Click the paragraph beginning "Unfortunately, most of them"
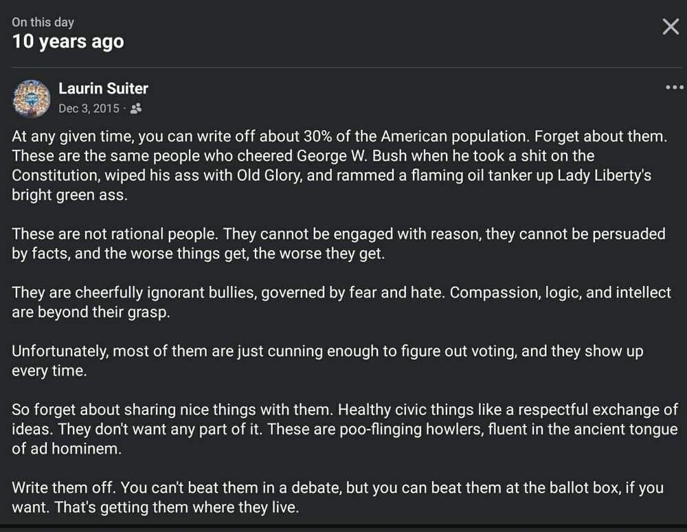This screenshot has height=532, width=687. pos(327,361)
